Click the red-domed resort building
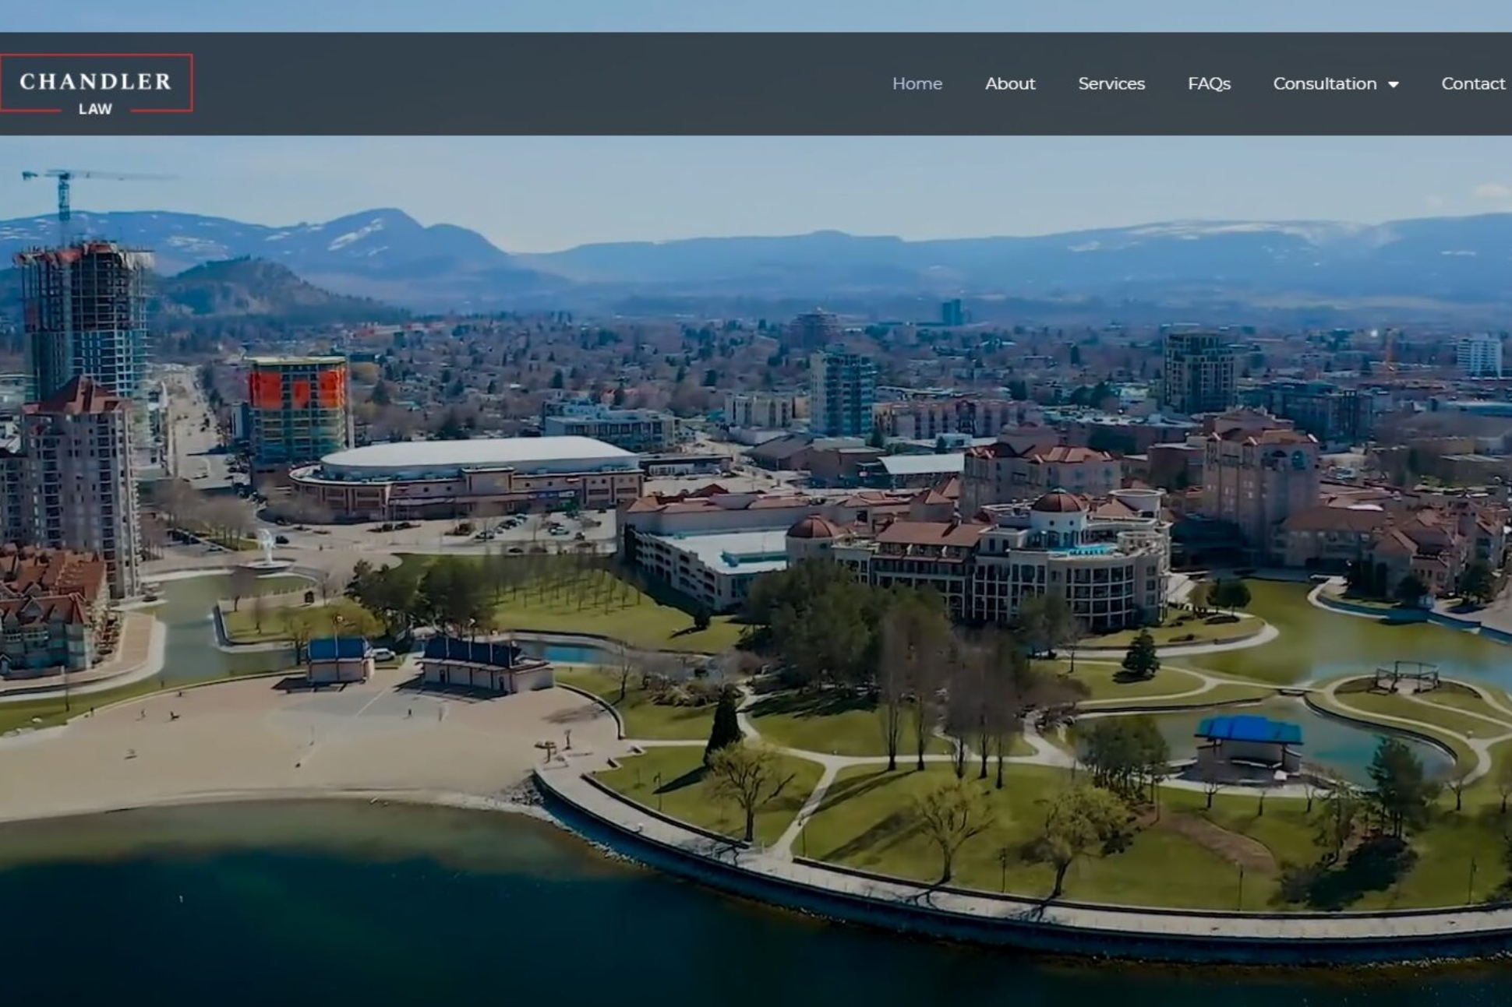Viewport: 1512px width, 1007px height. 1058,505
